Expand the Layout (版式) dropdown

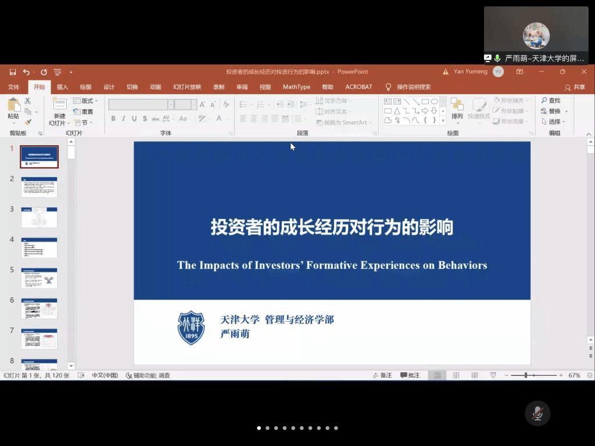(x=86, y=100)
